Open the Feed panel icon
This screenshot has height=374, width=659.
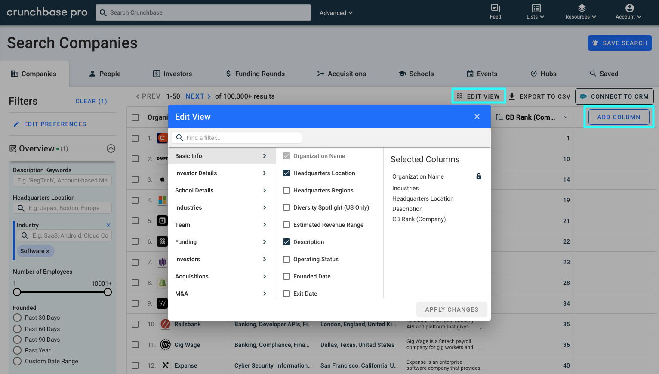click(495, 9)
